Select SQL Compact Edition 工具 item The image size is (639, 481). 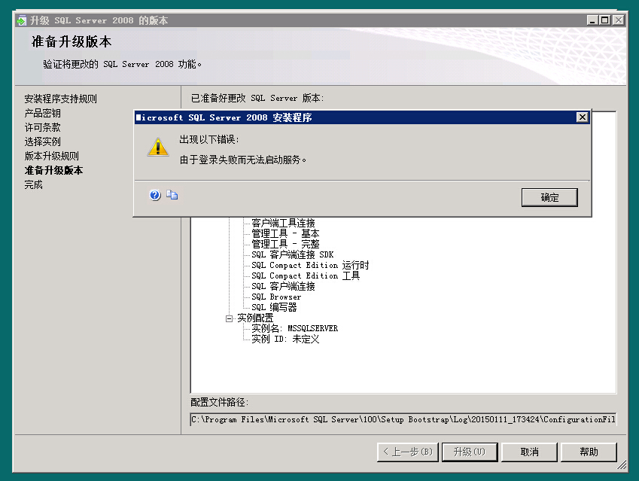coord(306,276)
